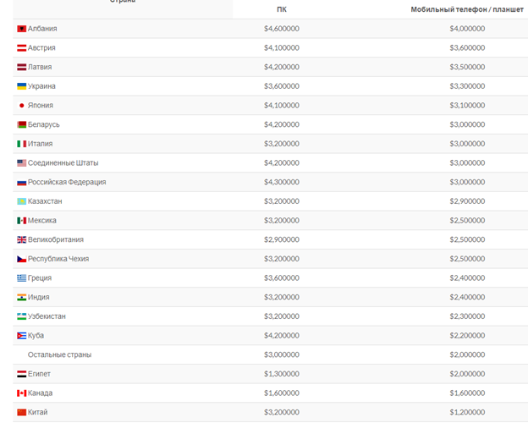Image resolution: width=528 pixels, height=423 pixels.
Task: Select the Канада country name
Action: point(40,393)
